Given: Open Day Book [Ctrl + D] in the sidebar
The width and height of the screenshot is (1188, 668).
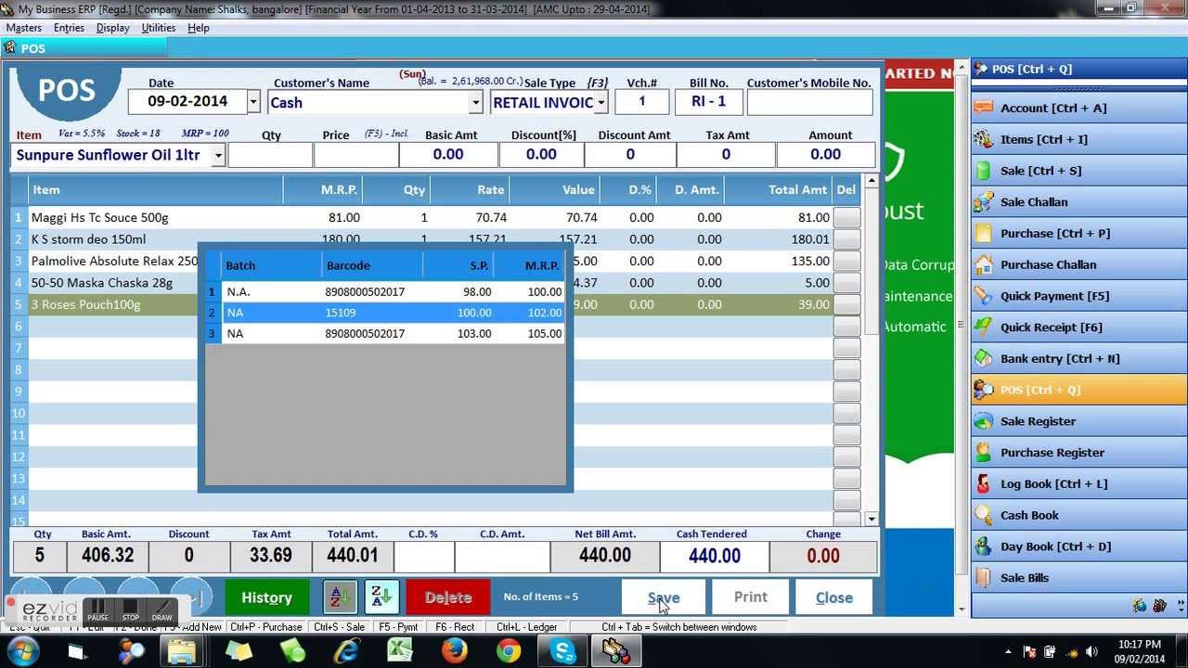Looking at the screenshot, I should [1078, 546].
